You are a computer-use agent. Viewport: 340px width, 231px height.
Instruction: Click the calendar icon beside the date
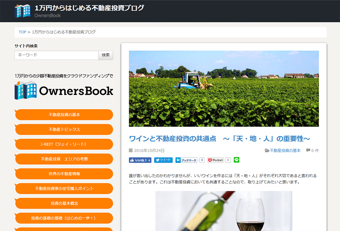131,150
